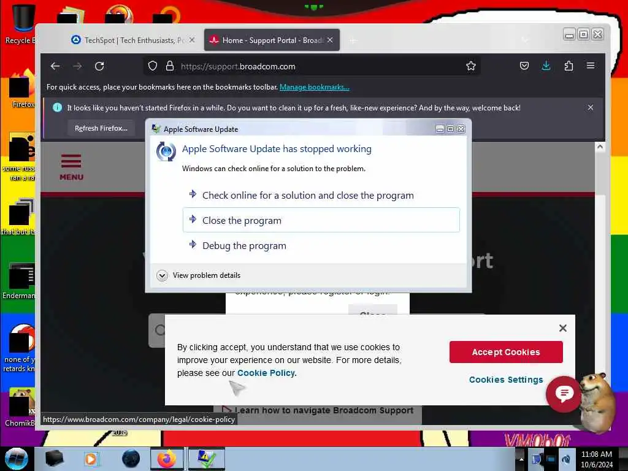The height and width of the screenshot is (471, 628).
Task: Open Broadcom red MENU hamburger
Action: (71, 167)
